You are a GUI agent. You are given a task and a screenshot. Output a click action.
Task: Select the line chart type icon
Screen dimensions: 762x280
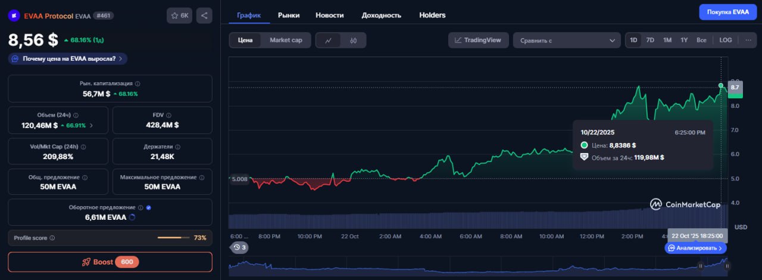328,41
